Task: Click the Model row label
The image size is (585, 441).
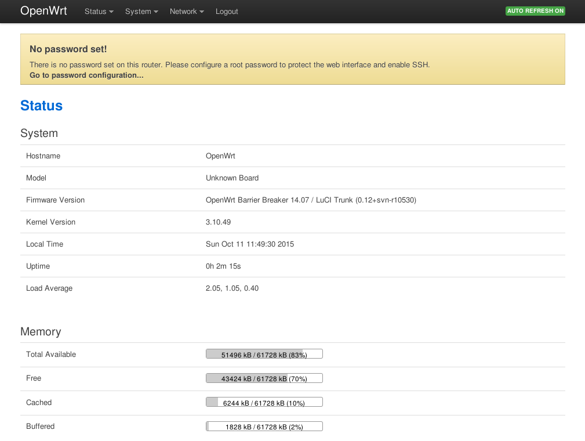Action: coord(36,178)
